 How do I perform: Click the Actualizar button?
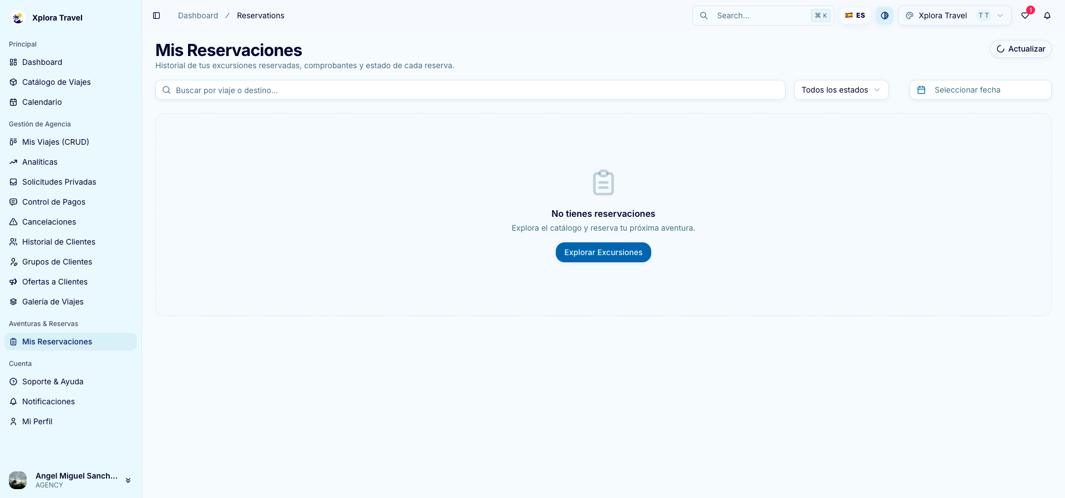coord(1021,49)
